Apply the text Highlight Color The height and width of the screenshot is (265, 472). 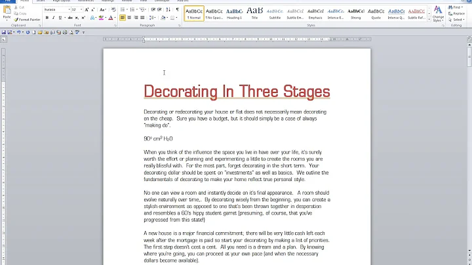coord(101,18)
